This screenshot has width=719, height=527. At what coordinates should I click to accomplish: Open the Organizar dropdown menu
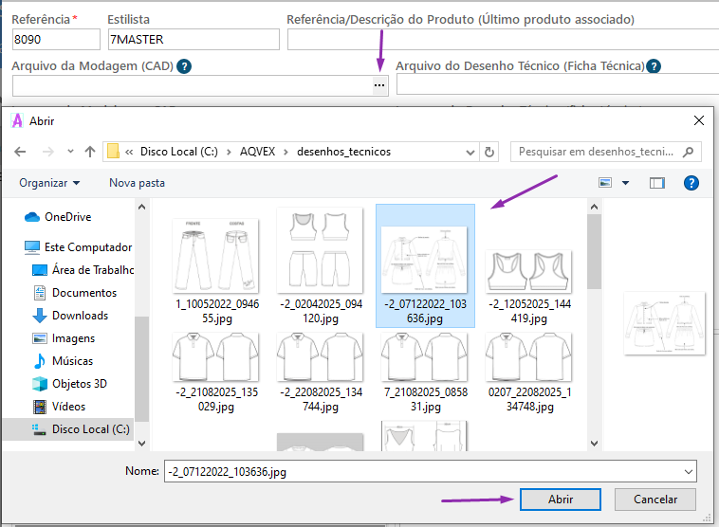pos(49,183)
